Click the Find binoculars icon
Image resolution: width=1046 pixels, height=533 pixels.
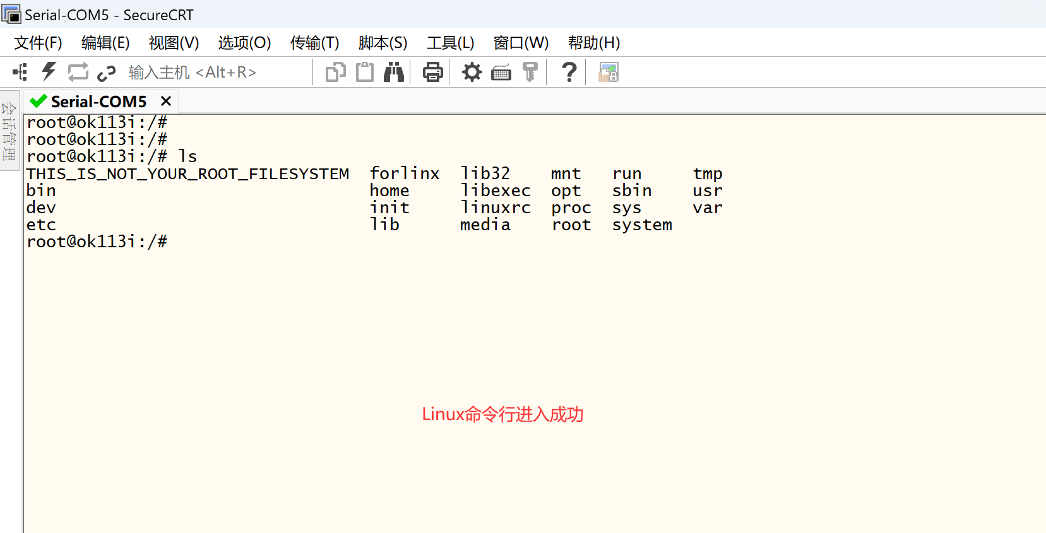tap(394, 72)
